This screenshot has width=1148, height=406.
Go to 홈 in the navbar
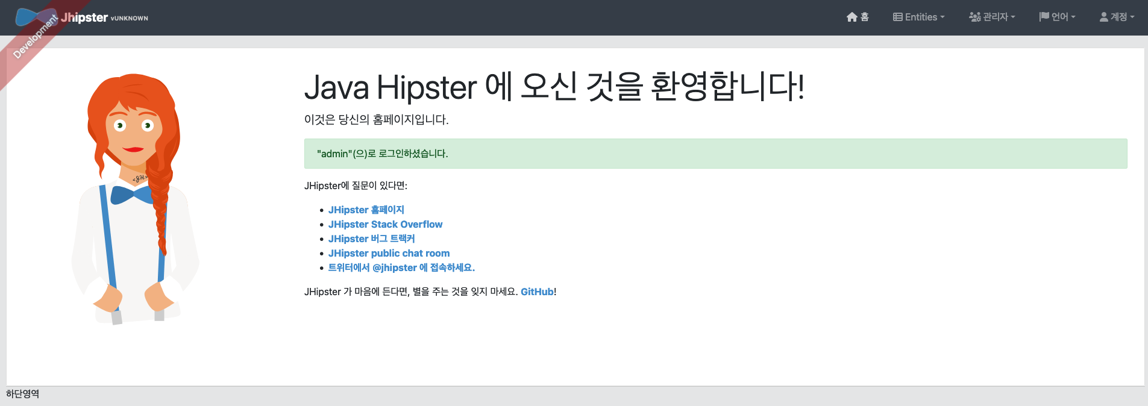click(x=864, y=17)
